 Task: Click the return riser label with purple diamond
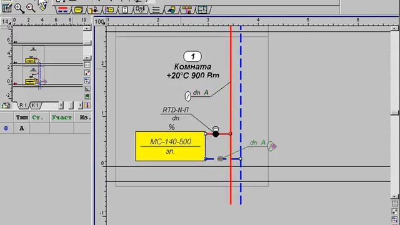[272, 146]
